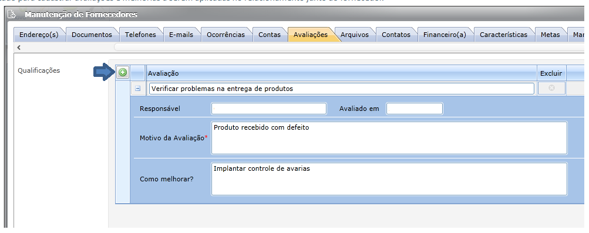Click the 'Responsável' label

coord(160,109)
